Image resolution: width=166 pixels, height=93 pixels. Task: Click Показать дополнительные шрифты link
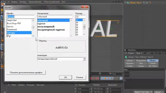point(26,73)
